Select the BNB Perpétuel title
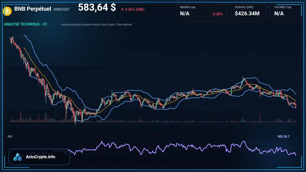 pyautogui.click(x=33, y=9)
